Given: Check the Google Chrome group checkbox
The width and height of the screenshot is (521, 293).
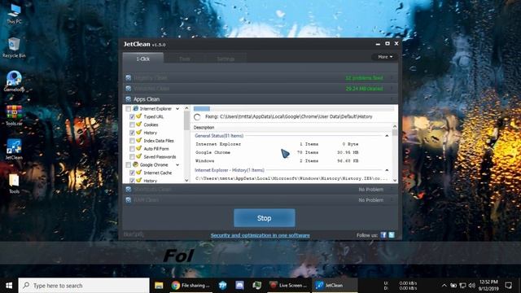Looking at the screenshot, I should point(129,164).
